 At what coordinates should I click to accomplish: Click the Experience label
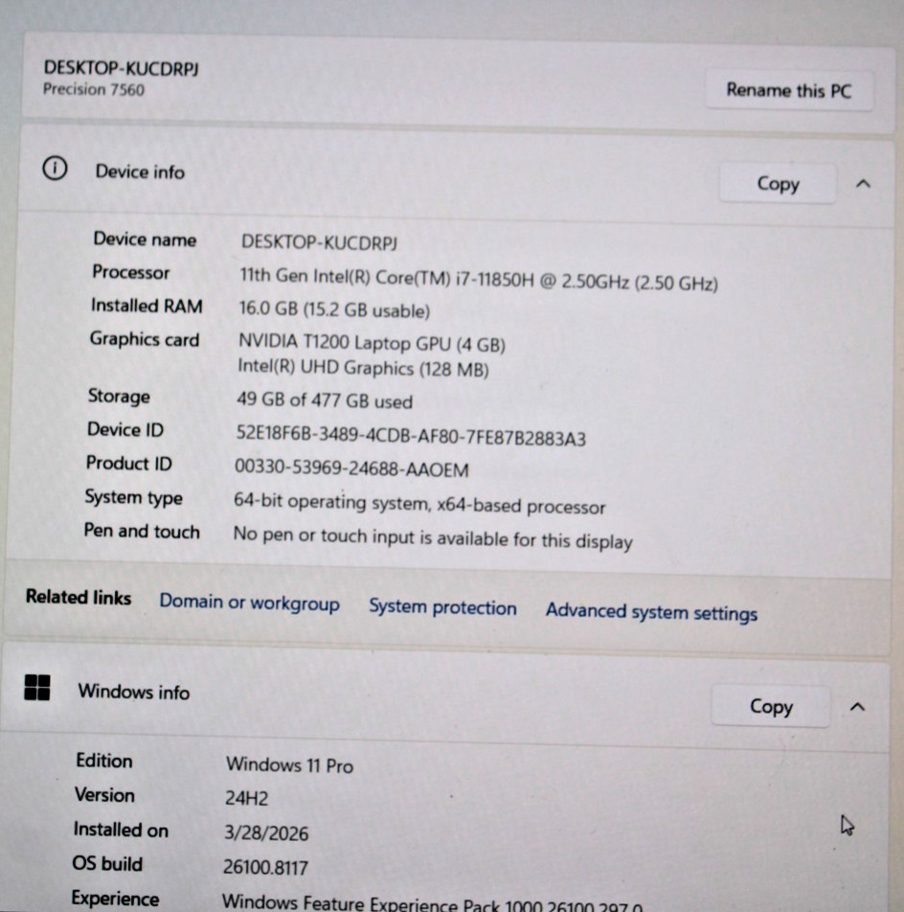tap(115, 899)
